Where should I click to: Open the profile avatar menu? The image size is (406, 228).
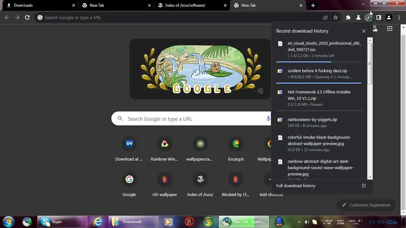[x=389, y=17]
